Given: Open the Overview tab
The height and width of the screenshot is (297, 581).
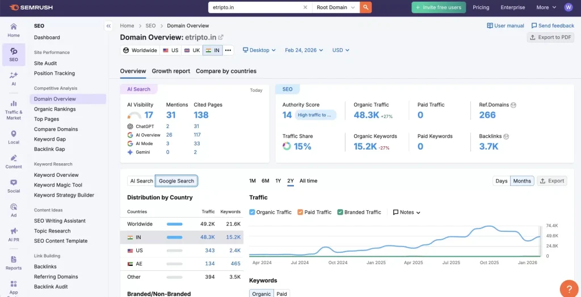Looking at the screenshot, I should 133,71.
